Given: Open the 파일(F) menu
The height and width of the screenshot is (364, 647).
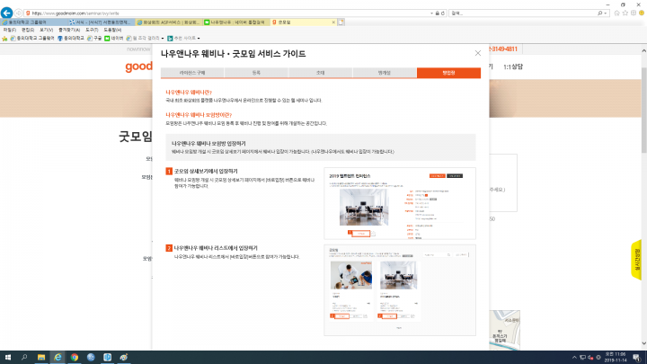Looking at the screenshot, I should point(10,31).
